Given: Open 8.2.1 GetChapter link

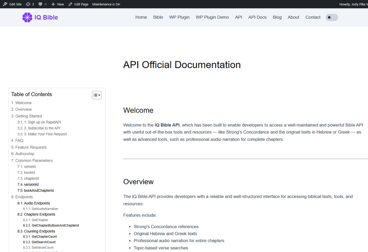Looking at the screenshot, I should click(x=35, y=220).
